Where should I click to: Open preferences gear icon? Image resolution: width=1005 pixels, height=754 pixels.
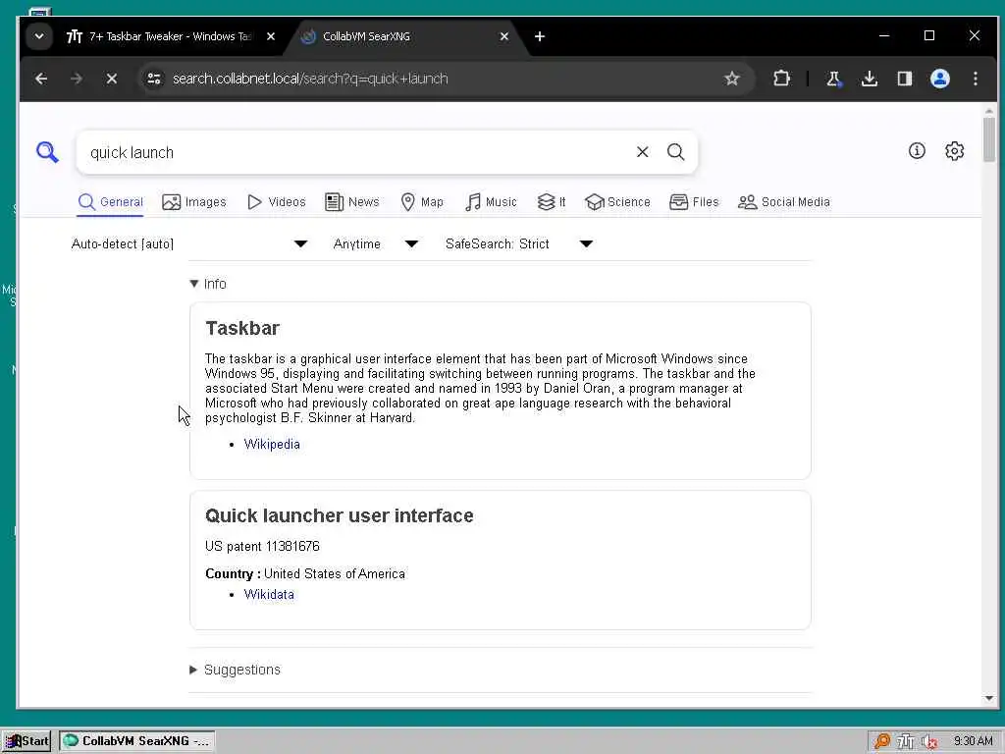tap(954, 150)
